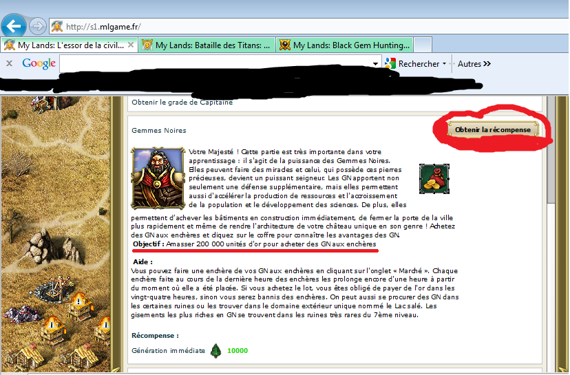Image resolution: width=570 pixels, height=375 pixels.
Task: Click the bearded advisor portrait
Action: point(152,178)
